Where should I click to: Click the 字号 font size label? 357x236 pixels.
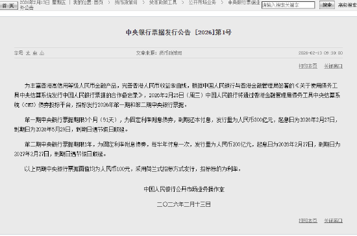(19, 53)
